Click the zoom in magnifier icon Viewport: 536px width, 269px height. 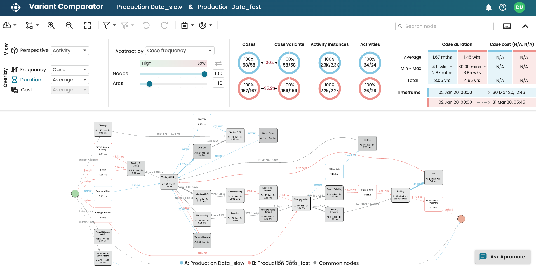51,25
